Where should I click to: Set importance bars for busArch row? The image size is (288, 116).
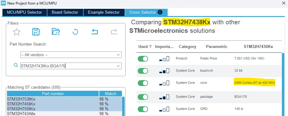(164, 71)
